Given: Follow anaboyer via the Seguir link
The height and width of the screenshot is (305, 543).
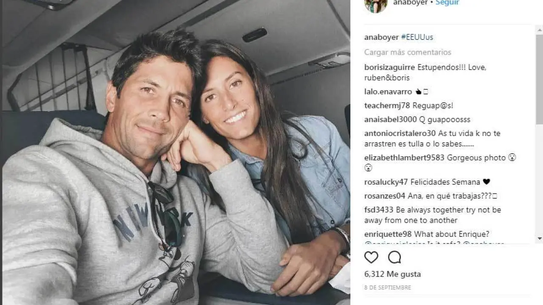Looking at the screenshot, I should (447, 3).
